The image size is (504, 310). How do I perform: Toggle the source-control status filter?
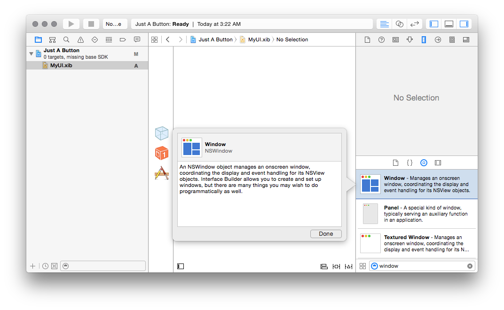coord(55,266)
